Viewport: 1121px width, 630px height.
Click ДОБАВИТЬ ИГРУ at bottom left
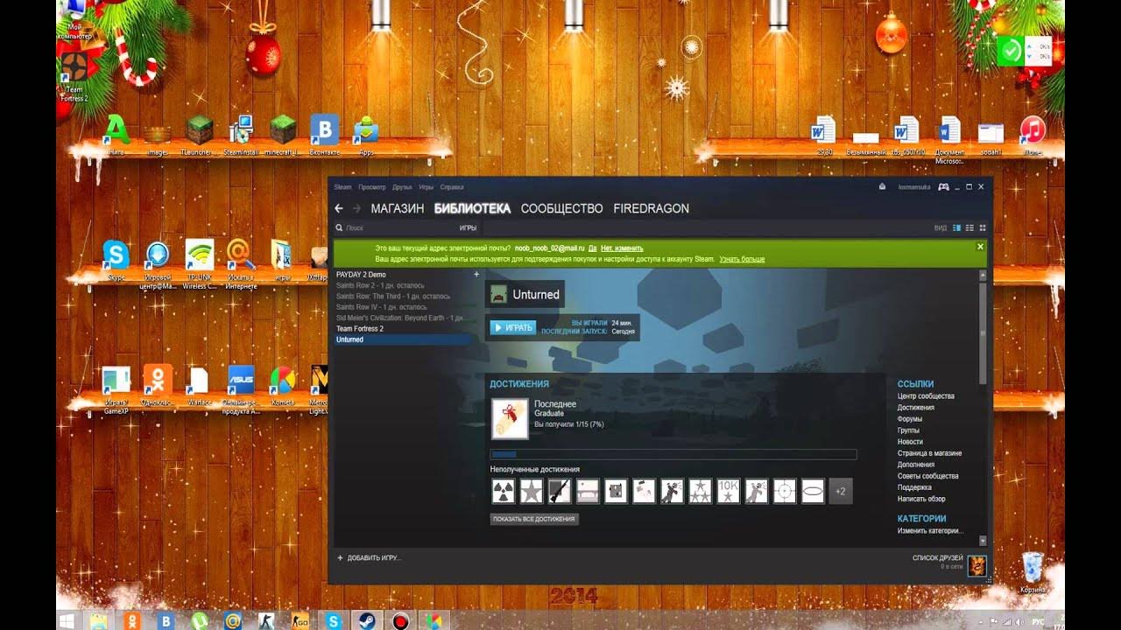pos(369,557)
